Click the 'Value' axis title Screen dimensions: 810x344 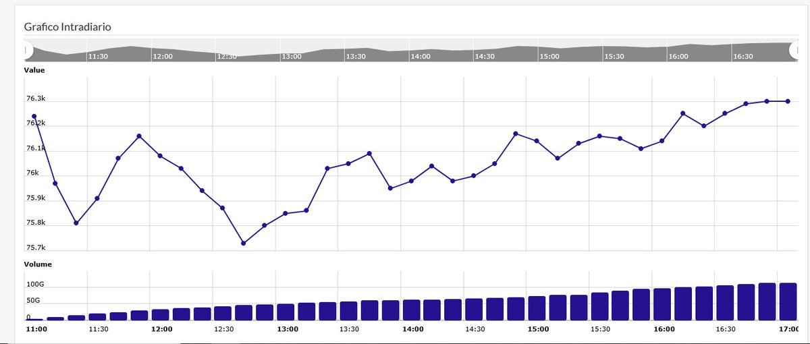point(34,69)
